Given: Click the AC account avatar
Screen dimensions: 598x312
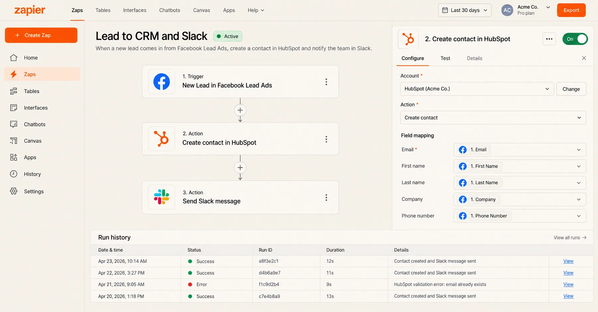Looking at the screenshot, I should tap(507, 10).
